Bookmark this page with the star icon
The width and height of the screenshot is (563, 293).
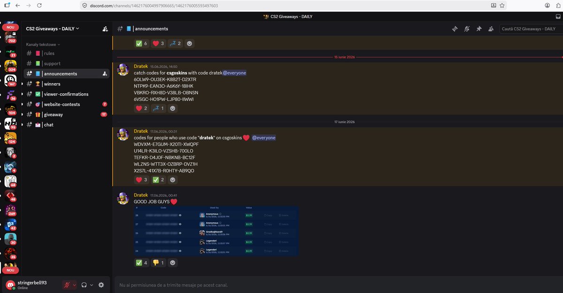502,6
